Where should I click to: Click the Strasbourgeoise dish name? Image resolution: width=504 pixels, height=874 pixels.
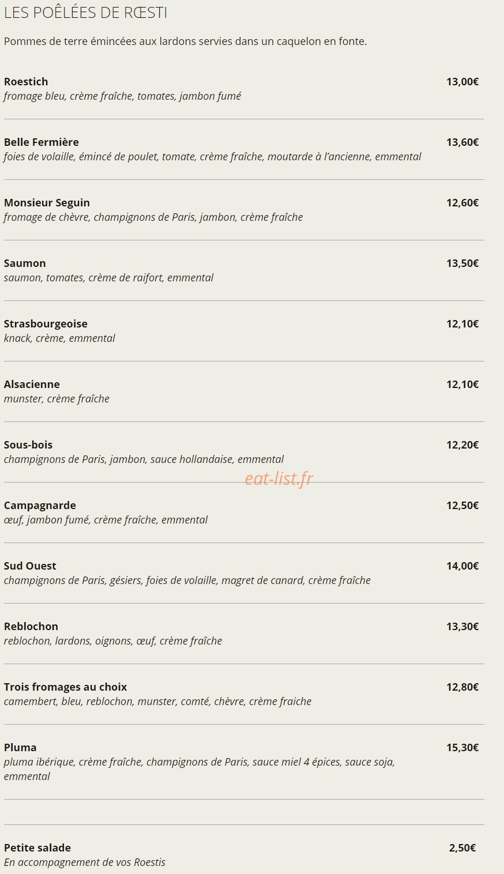(46, 324)
